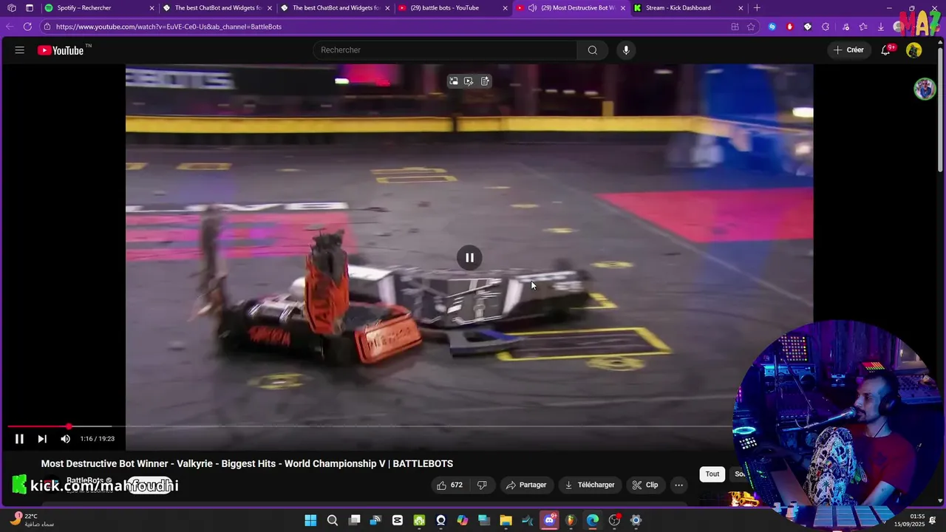Open the Most Destructive Bot Winner video title
The width and height of the screenshot is (946, 532).
[247, 464]
